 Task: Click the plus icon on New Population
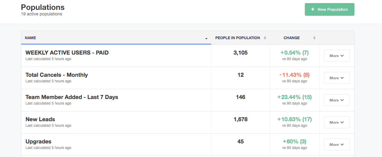click(313, 10)
